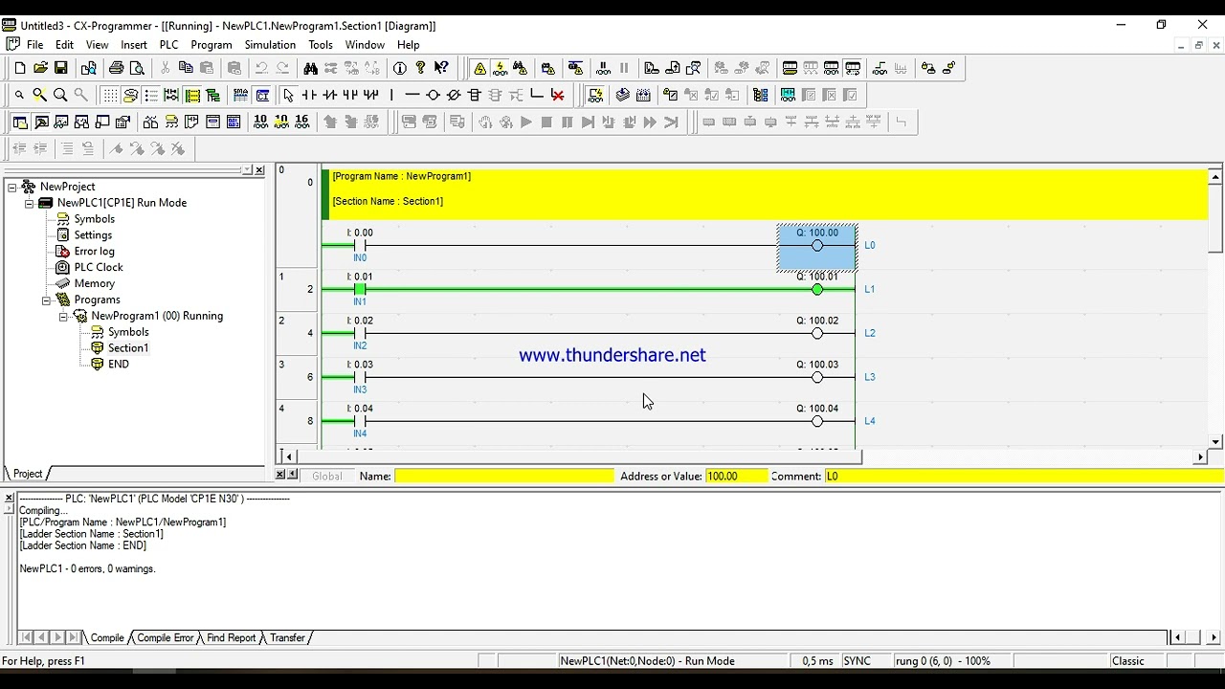This screenshot has height=689, width=1225.
Task: Select Section1 in project tree
Action: [128, 348]
